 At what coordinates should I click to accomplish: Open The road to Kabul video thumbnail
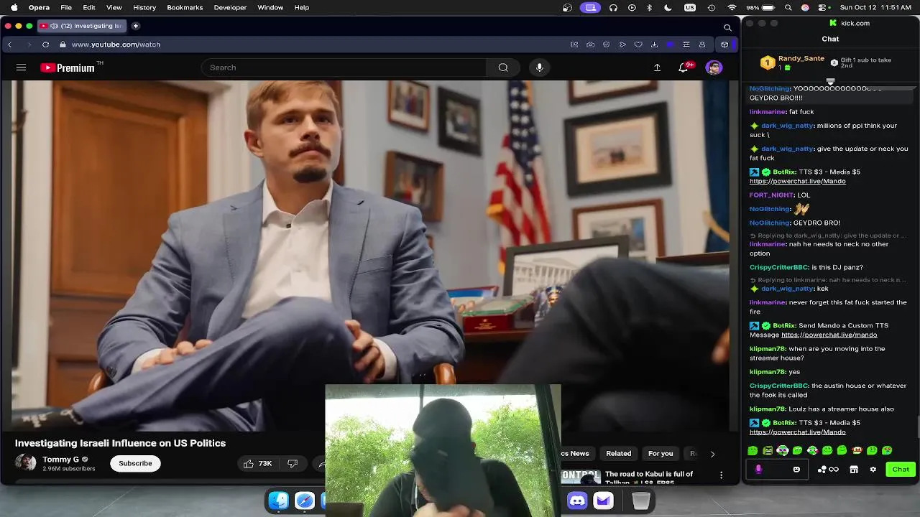[x=581, y=477]
